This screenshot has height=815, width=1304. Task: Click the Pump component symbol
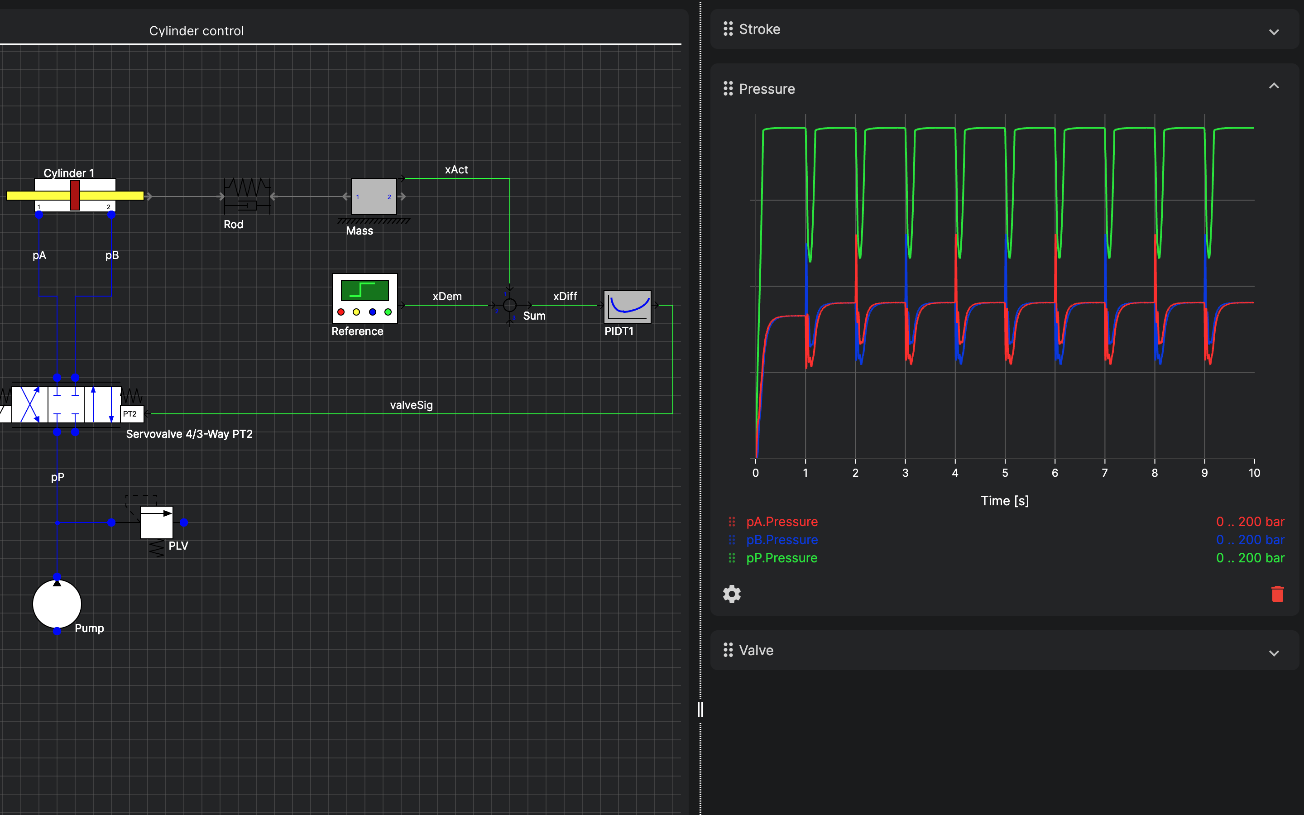pyautogui.click(x=57, y=604)
